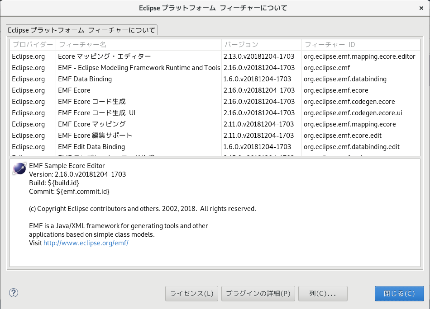The width and height of the screenshot is (430, 309).
Task: Visit the http://www.eclipse.org/emf/ link
Action: click(x=86, y=243)
